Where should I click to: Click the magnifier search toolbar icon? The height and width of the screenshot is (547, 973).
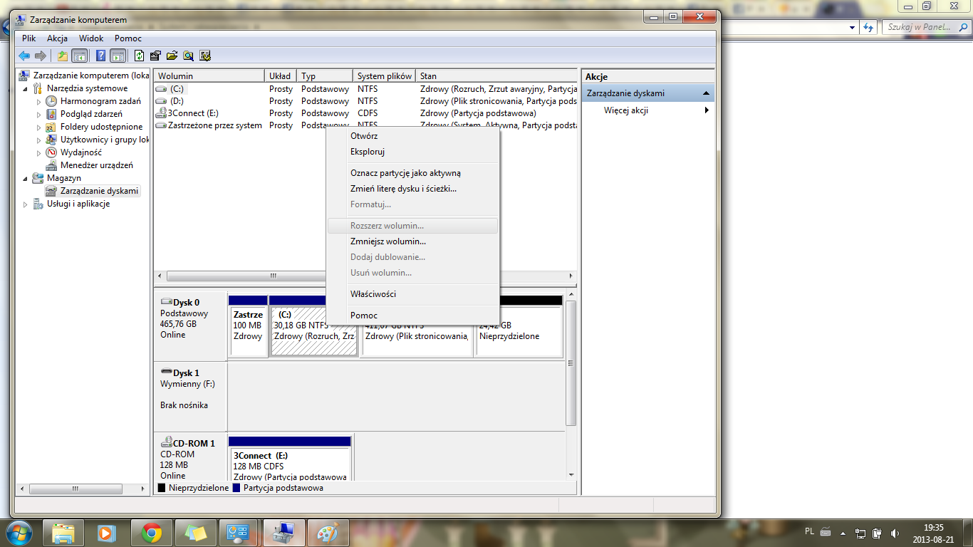coord(188,56)
